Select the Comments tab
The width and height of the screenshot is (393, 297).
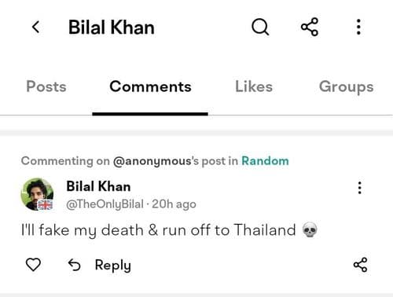(x=150, y=86)
